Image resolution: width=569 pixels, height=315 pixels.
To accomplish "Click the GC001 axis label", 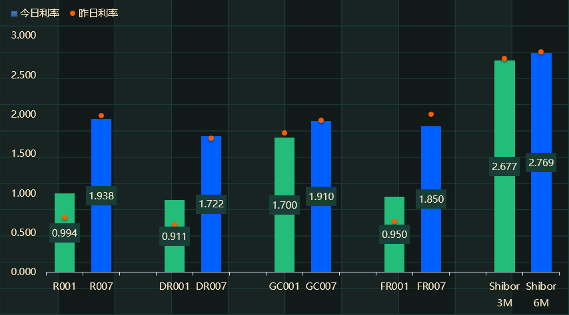I will [284, 286].
